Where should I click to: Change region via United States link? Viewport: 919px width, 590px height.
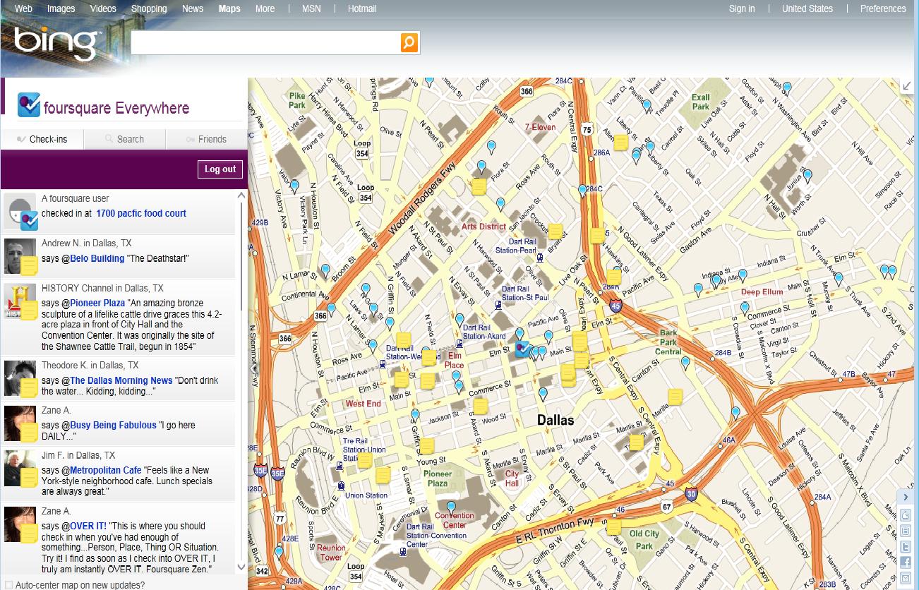pyautogui.click(x=807, y=8)
